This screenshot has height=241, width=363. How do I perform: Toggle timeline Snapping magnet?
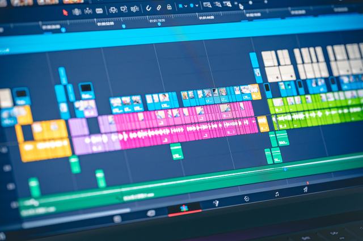coord(149,8)
